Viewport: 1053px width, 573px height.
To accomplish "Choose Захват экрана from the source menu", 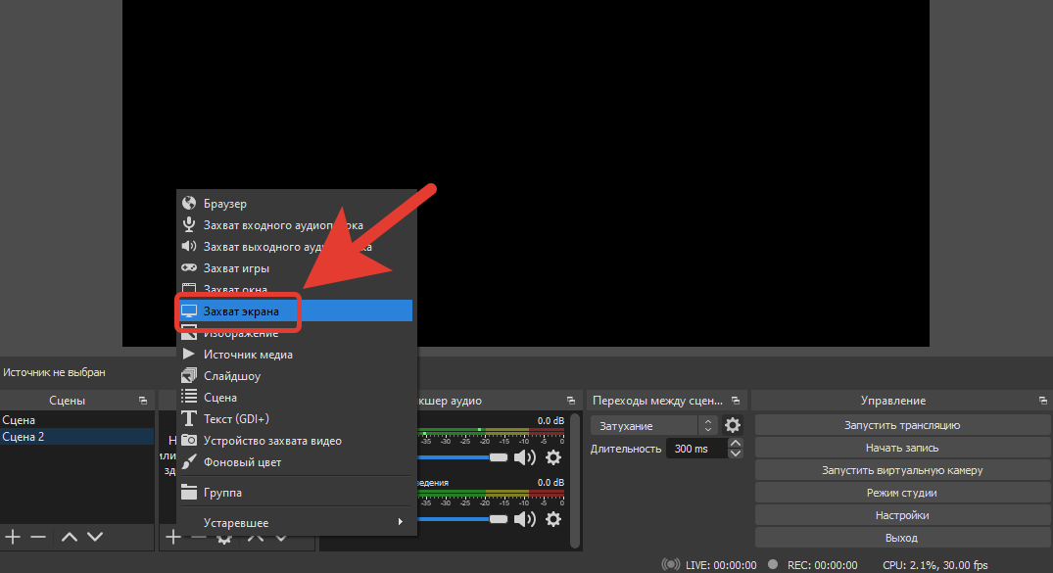I will pyautogui.click(x=241, y=311).
